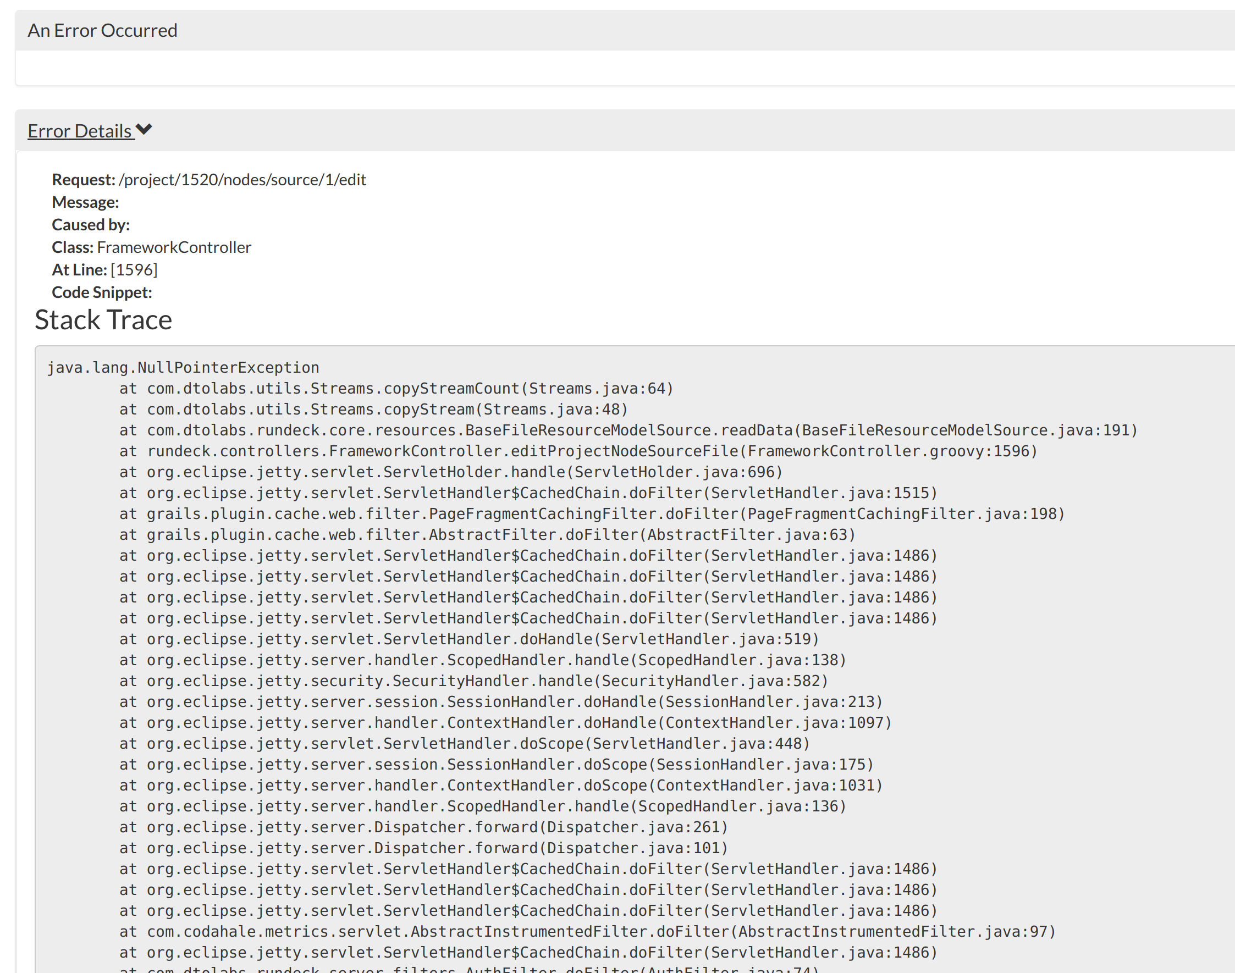Click the Streams.copyStreamCount stack line

coord(396,389)
